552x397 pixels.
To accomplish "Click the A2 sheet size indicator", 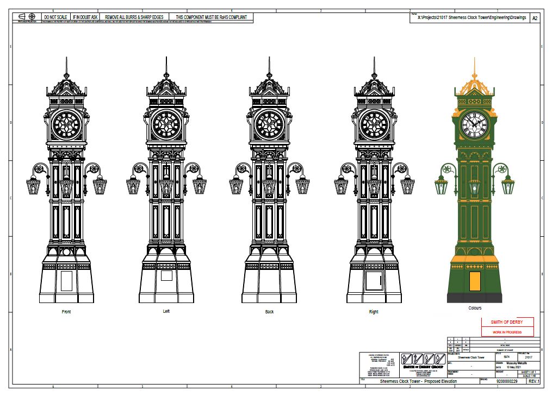I will [535, 18].
